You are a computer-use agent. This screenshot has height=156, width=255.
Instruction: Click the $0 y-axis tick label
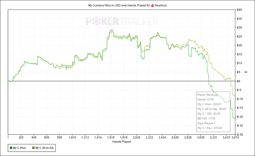(x=239, y=81)
